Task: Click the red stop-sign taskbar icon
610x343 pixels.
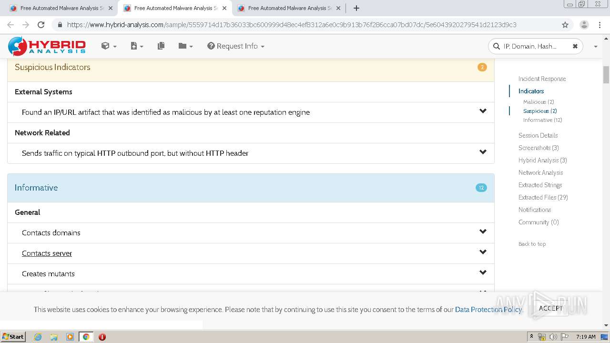Action: pos(102,337)
